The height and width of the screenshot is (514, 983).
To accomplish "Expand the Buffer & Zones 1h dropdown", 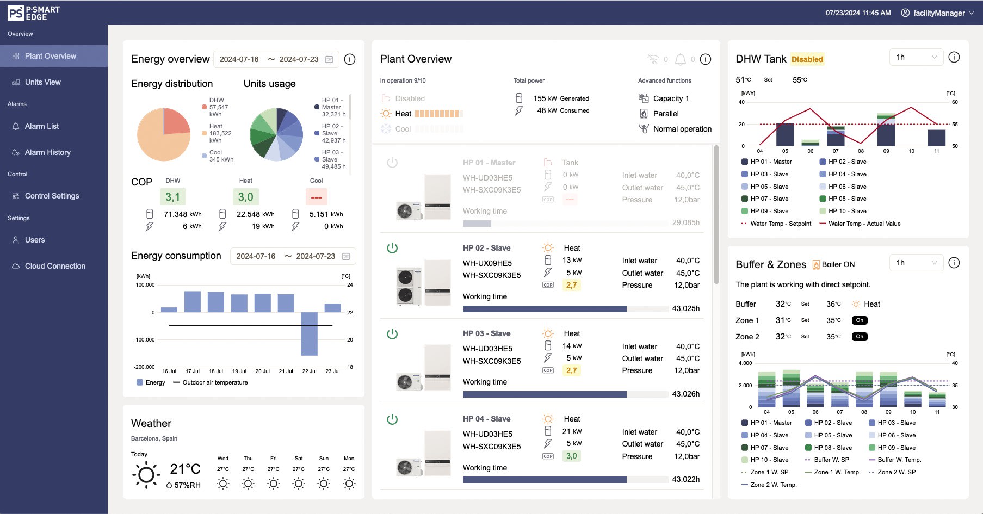I will point(916,263).
